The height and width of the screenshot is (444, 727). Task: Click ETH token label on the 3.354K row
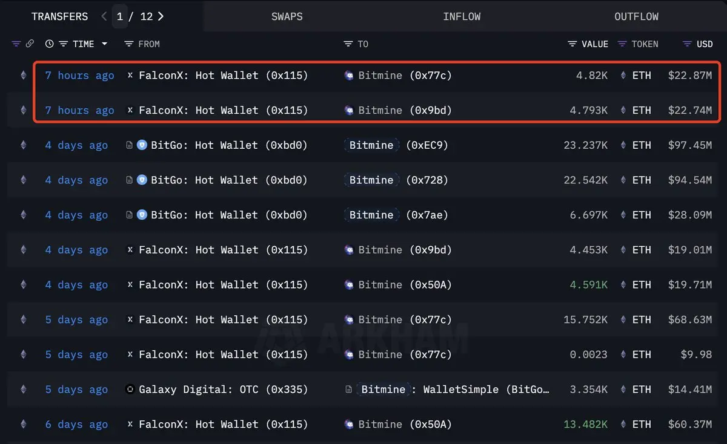pyautogui.click(x=642, y=390)
